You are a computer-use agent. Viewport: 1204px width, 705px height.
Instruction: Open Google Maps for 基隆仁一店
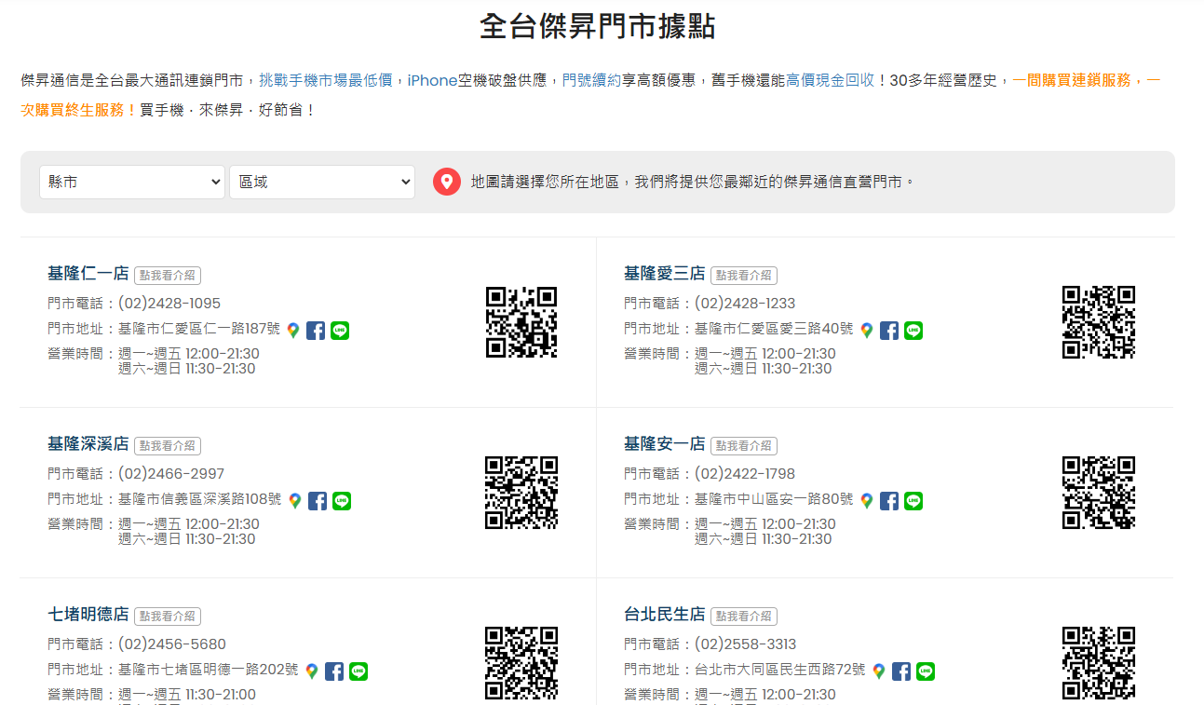292,330
